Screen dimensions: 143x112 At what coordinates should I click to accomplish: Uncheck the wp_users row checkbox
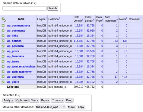click(3, 82)
